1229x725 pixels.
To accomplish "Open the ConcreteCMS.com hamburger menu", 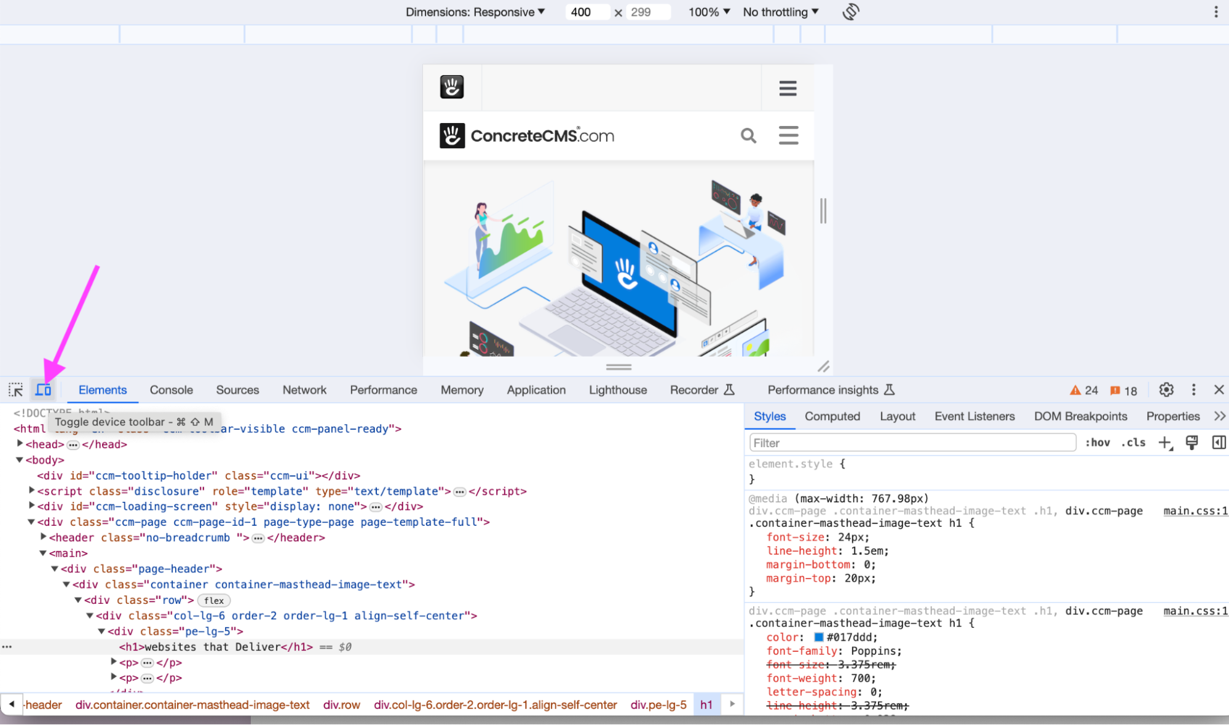I will (788, 135).
